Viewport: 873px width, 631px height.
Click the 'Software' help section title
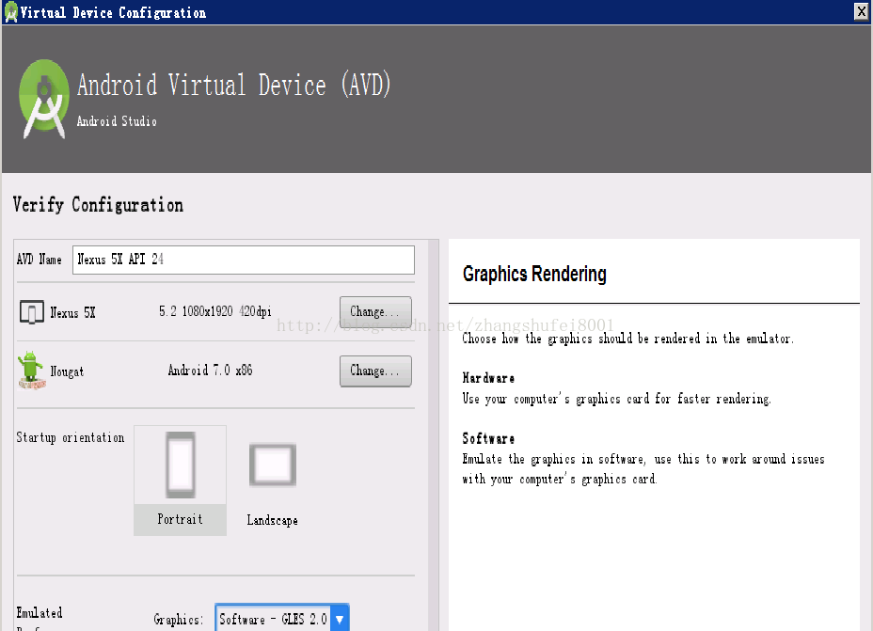pyautogui.click(x=488, y=438)
